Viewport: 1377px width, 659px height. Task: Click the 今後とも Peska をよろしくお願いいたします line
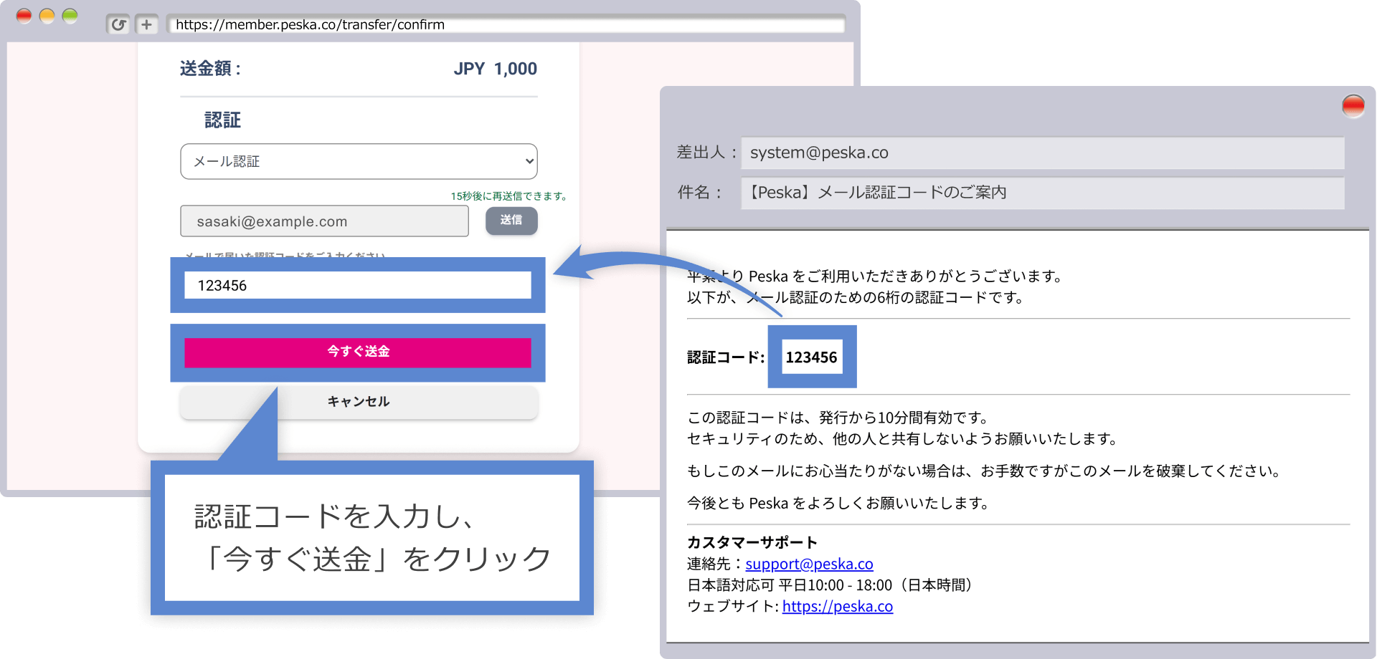(840, 504)
